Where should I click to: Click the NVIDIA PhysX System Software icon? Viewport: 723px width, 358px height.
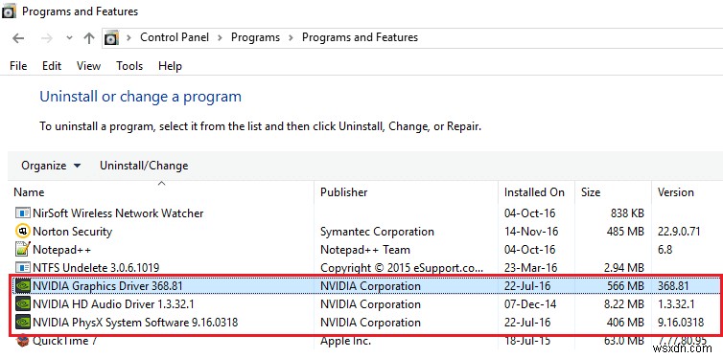(23, 323)
